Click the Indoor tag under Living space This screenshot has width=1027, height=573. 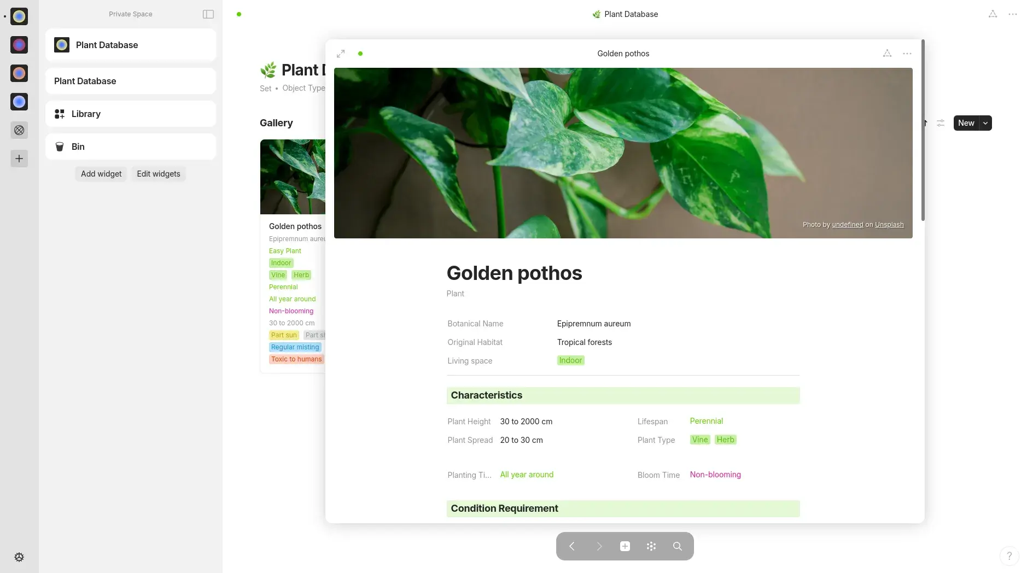coord(570,360)
